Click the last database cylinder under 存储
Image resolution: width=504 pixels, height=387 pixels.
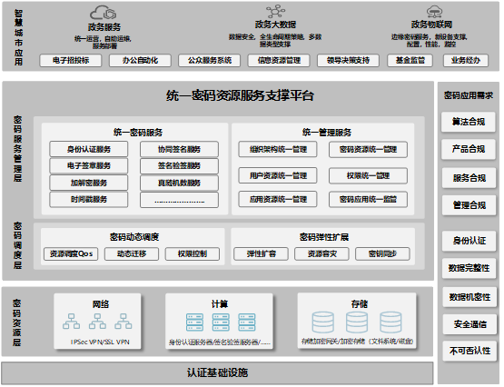[390, 322]
